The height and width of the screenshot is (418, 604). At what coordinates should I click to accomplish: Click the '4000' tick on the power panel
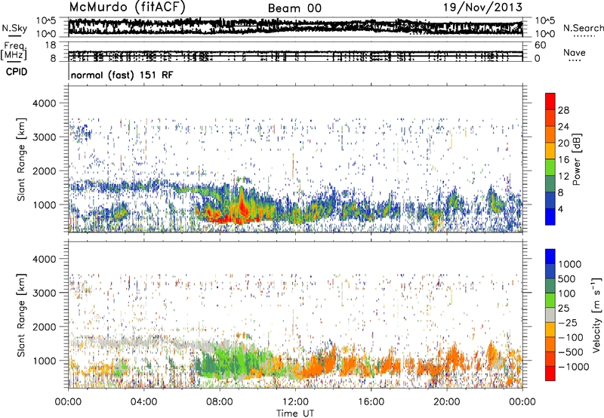(x=45, y=103)
